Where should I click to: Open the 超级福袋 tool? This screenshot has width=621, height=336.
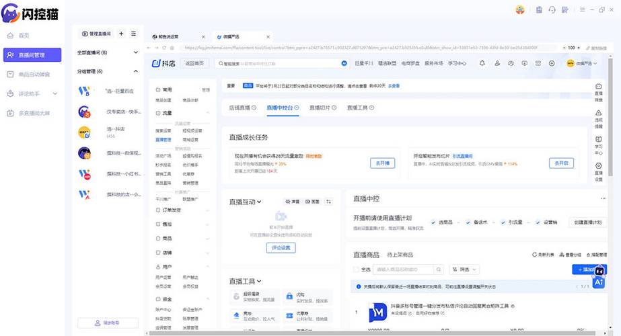click(x=254, y=297)
